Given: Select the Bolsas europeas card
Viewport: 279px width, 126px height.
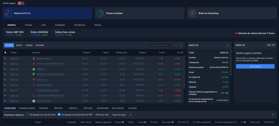Looking at the screenshot, I should tap(140, 13).
